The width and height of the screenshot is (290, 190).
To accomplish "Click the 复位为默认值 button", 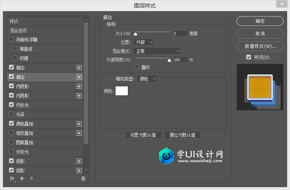I will (x=182, y=135).
